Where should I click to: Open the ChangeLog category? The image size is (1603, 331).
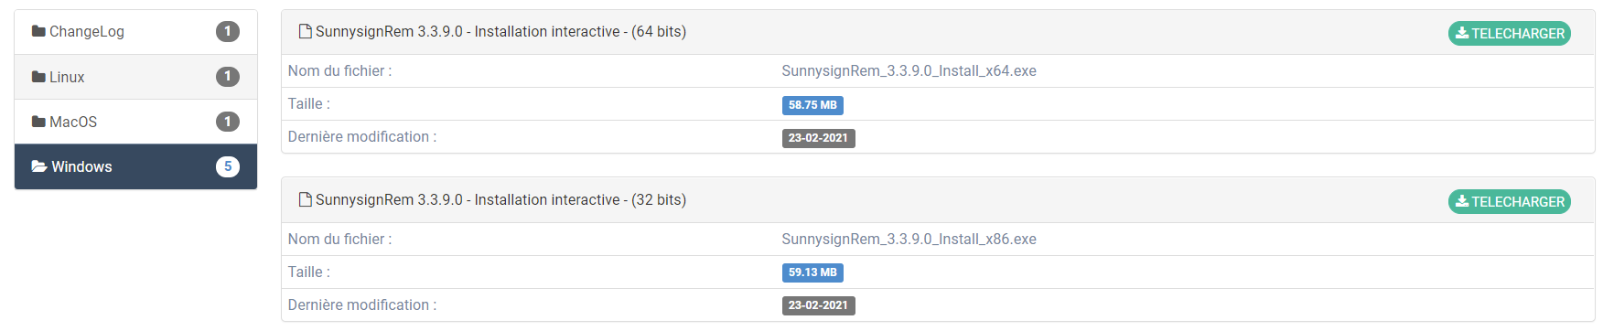point(135,32)
